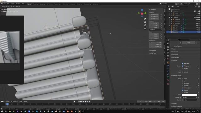Image resolution: width=201 pixels, height=113 pixels.
Task: Enable Show In Renders checkbox
Action: pos(183,68)
